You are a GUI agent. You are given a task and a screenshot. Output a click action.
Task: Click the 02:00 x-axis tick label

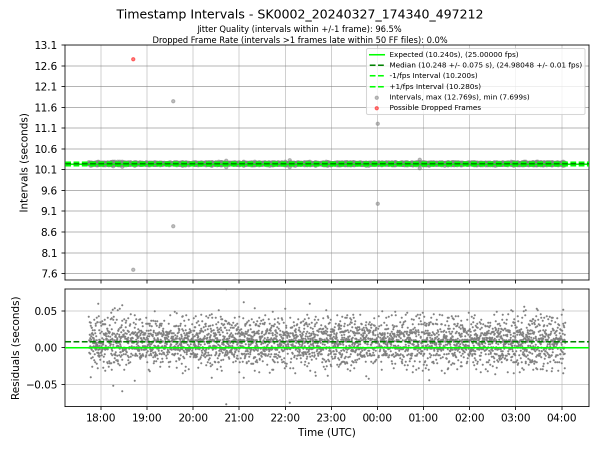coord(469,418)
